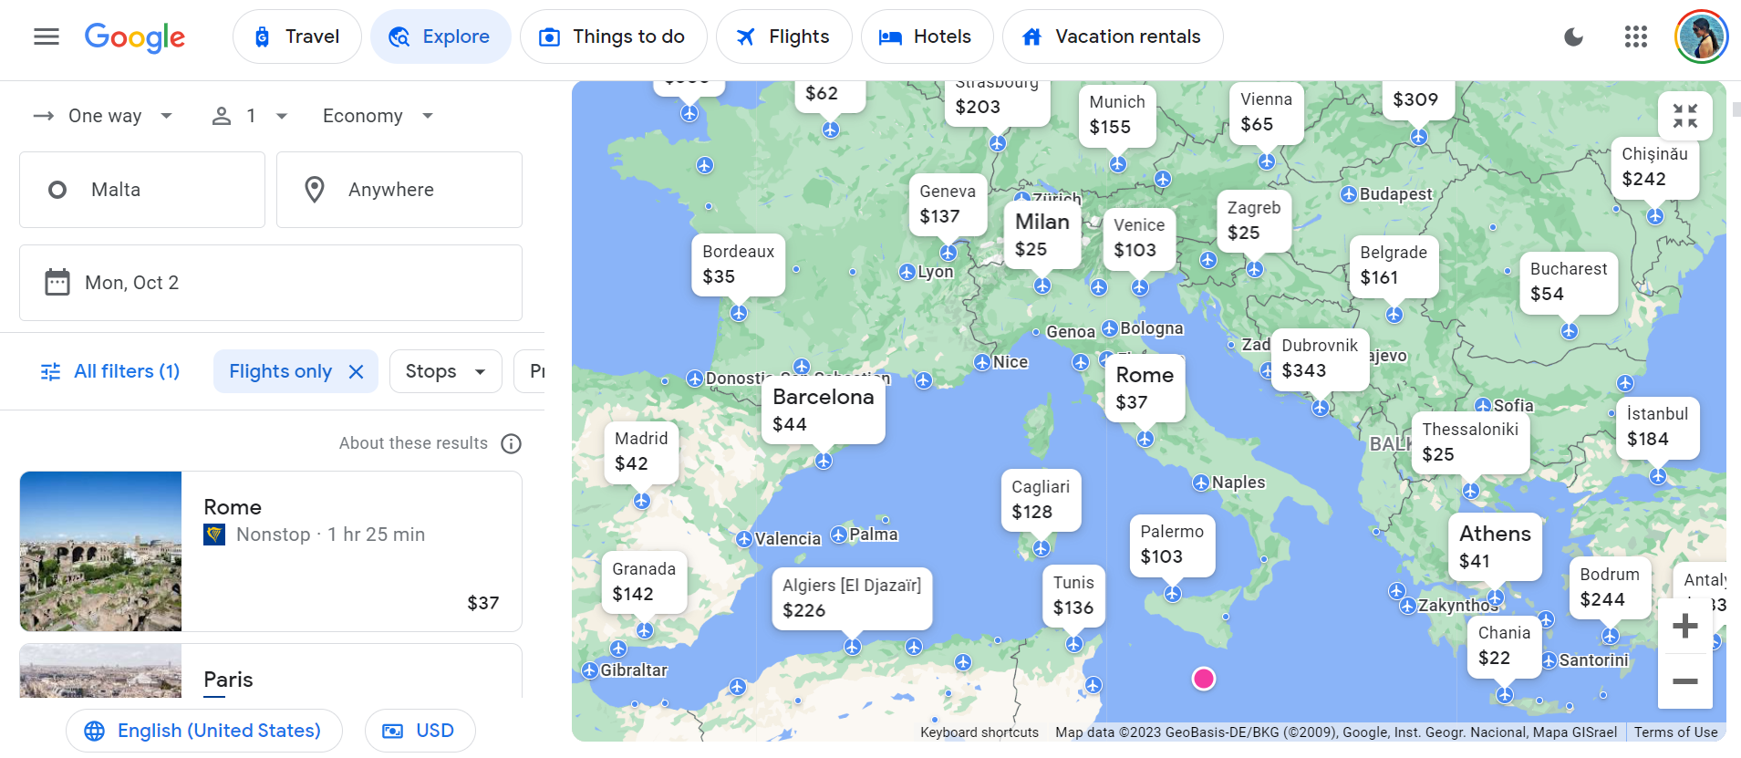Open the Google apps grid
Viewport: 1741px width, 758px height.
coord(1636,36)
